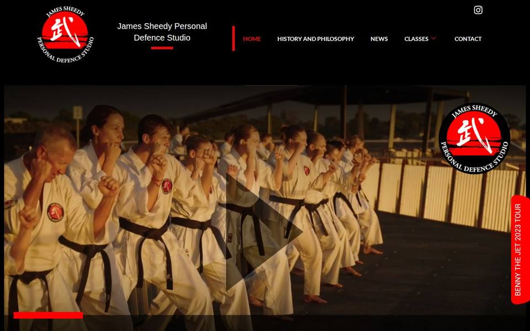This screenshot has height=331, width=530.
Task: Click the studio logo badge on the video
Action: point(474,138)
